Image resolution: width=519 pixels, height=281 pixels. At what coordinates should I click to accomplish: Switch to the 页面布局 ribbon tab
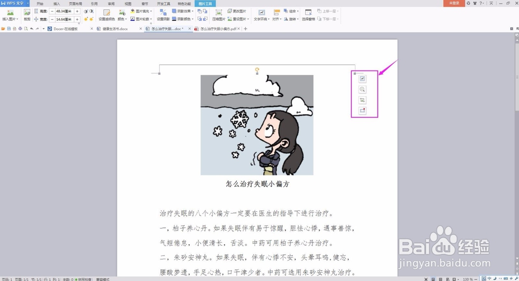pyautogui.click(x=75, y=4)
